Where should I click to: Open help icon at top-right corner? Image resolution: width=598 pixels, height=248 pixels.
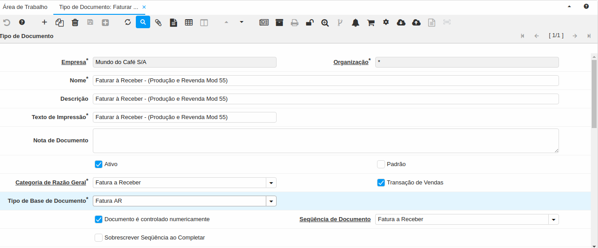click(x=586, y=7)
